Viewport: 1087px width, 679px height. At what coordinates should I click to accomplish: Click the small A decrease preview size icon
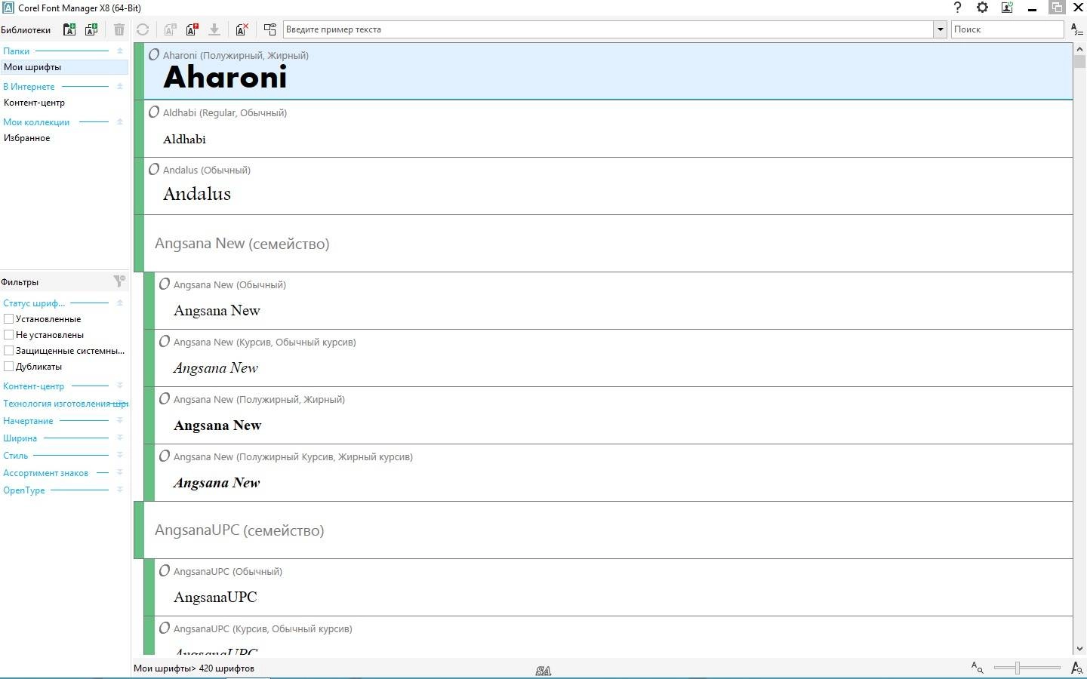977,667
